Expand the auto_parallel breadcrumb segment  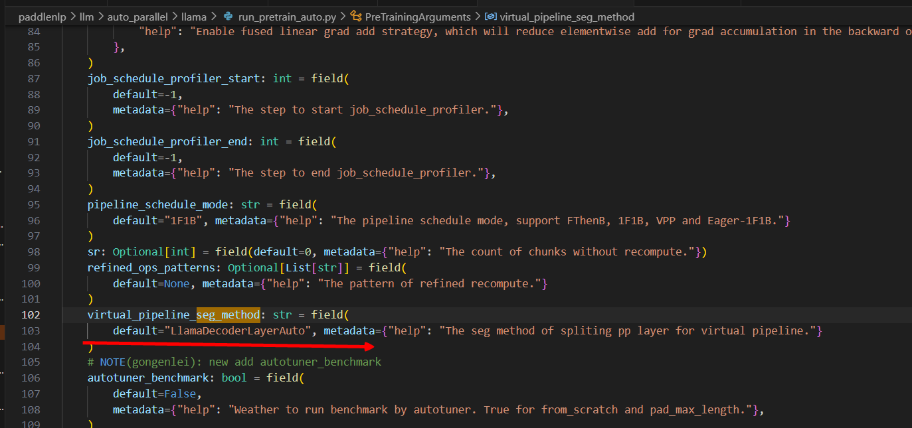137,17
